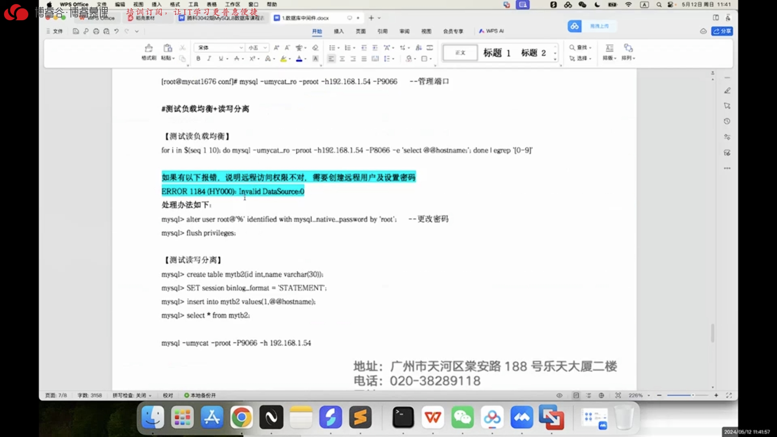This screenshot has height=437, width=777.
Task: Click the blue cloud upload icon
Action: click(x=574, y=26)
